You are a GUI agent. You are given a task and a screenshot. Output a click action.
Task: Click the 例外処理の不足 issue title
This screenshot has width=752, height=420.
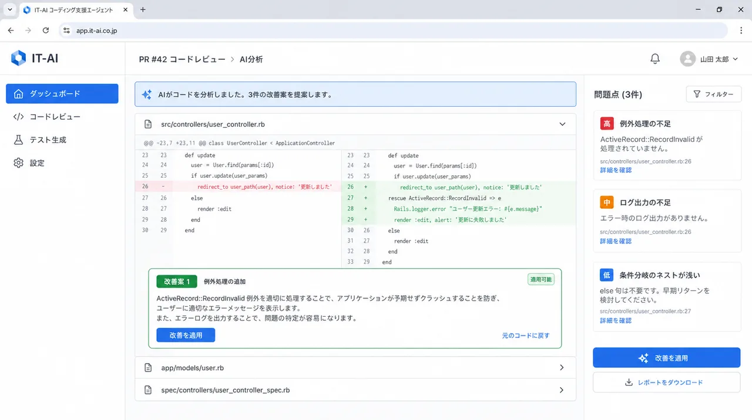pos(645,124)
